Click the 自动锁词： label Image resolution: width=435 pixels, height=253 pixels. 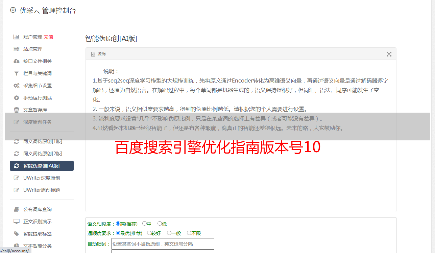99,244
